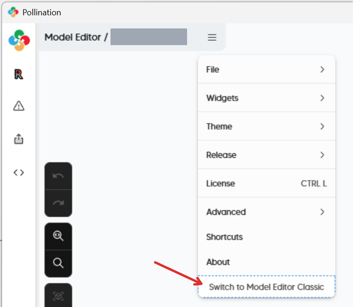This screenshot has width=353, height=307.
Task: Select the zoom-in magnifier tool
Action: click(58, 236)
